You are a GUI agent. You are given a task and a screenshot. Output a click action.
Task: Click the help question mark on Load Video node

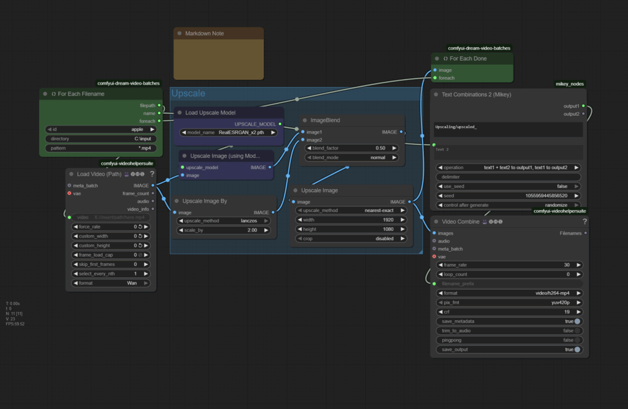[151, 174]
